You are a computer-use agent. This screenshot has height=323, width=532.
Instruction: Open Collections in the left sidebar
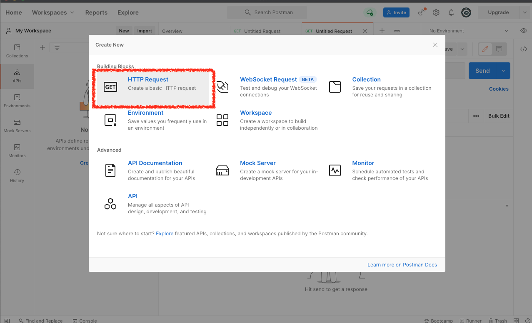click(x=17, y=51)
